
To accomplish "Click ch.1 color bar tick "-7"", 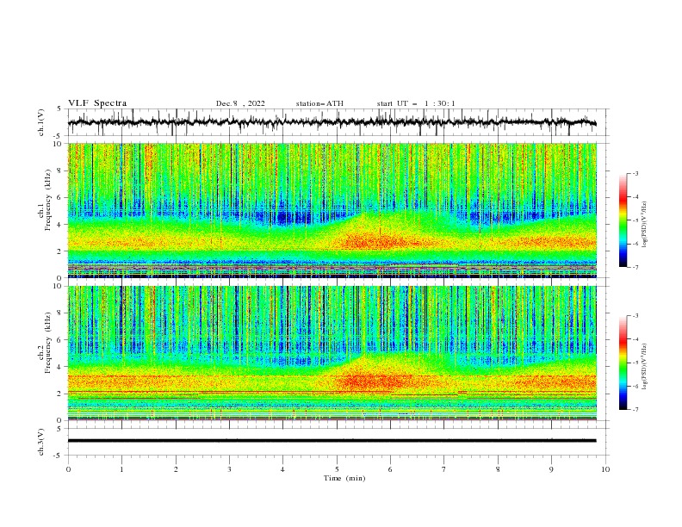I will [635, 267].
